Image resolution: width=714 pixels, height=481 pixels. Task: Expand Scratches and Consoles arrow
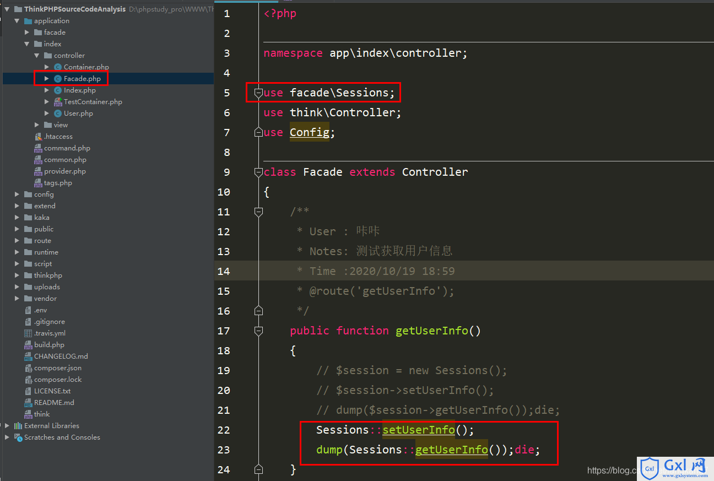click(7, 437)
